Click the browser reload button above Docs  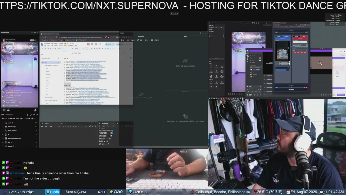pos(46,37)
